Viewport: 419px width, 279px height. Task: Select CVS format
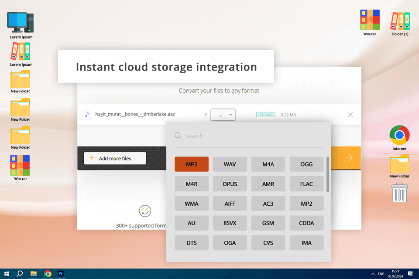pos(268,243)
